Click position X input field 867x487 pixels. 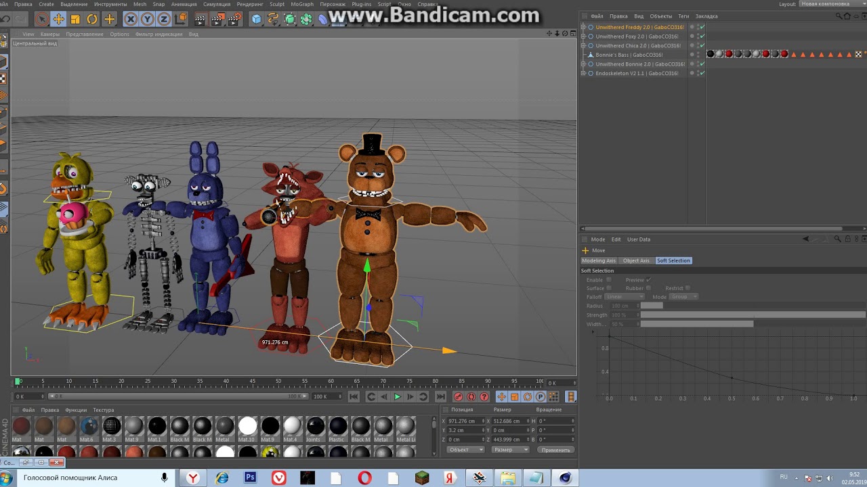pyautogui.click(x=465, y=421)
